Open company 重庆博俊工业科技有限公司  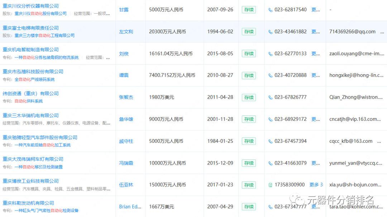point(31,181)
